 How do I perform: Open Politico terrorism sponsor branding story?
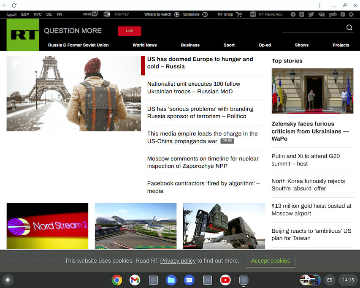[x=200, y=112]
